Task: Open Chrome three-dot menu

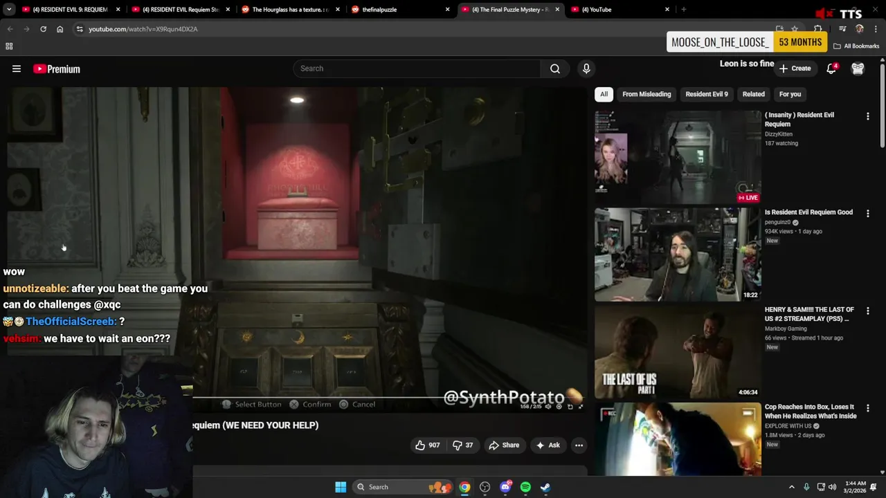Action: [876, 29]
